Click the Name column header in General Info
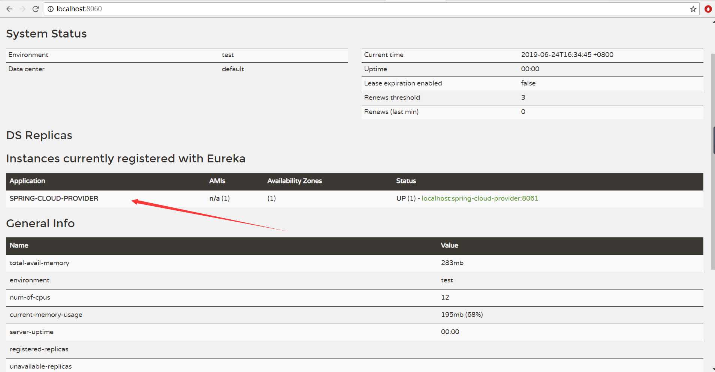 19,245
